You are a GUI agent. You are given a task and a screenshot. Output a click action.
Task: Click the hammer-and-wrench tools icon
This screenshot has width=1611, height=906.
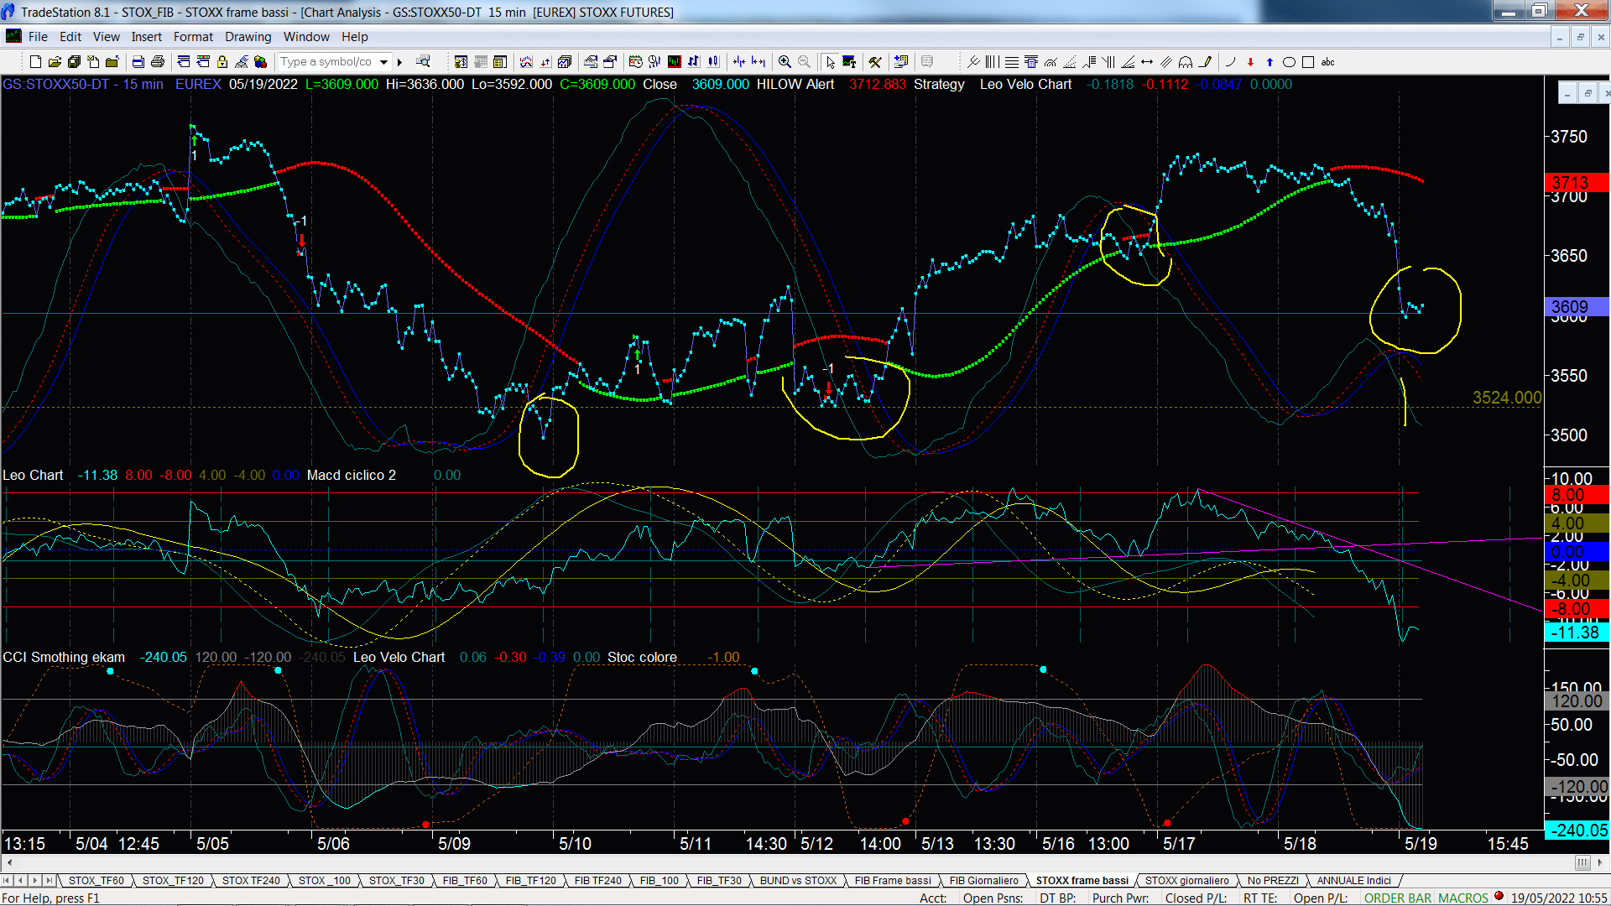tap(875, 62)
